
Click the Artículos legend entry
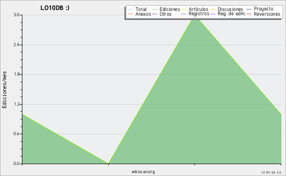[x=194, y=9]
